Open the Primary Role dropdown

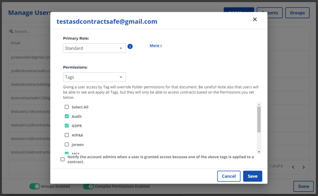pos(94,48)
